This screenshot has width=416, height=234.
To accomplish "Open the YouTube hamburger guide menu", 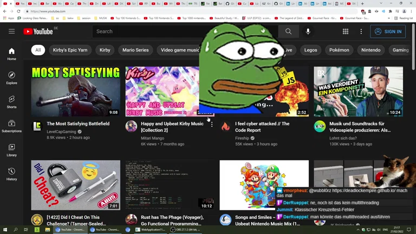I will pos(11,31).
